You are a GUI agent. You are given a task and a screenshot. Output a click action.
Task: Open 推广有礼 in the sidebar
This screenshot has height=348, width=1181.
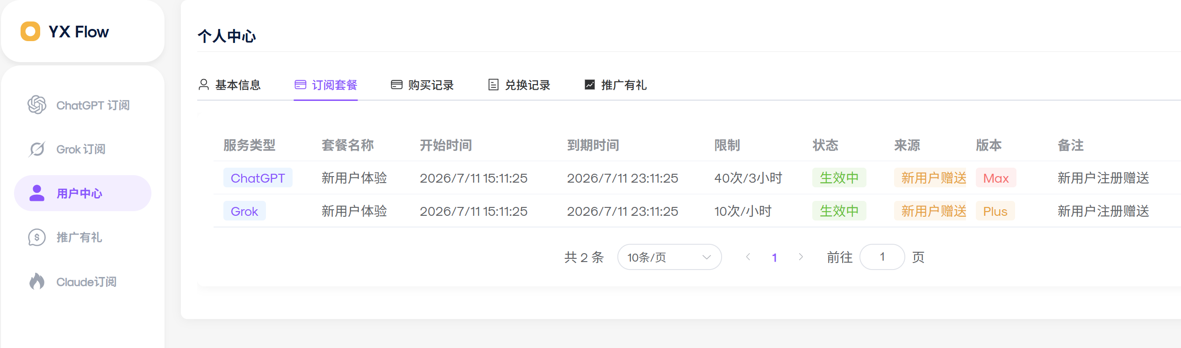[x=83, y=237]
